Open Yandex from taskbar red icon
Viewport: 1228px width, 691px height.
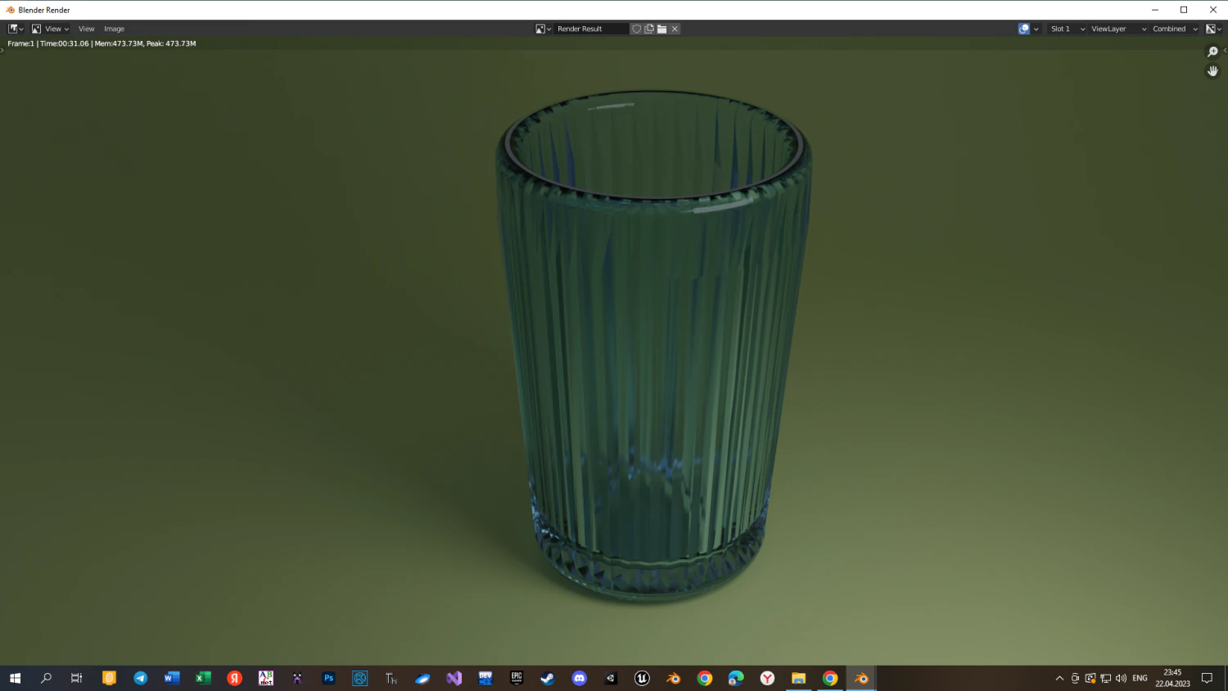(234, 678)
